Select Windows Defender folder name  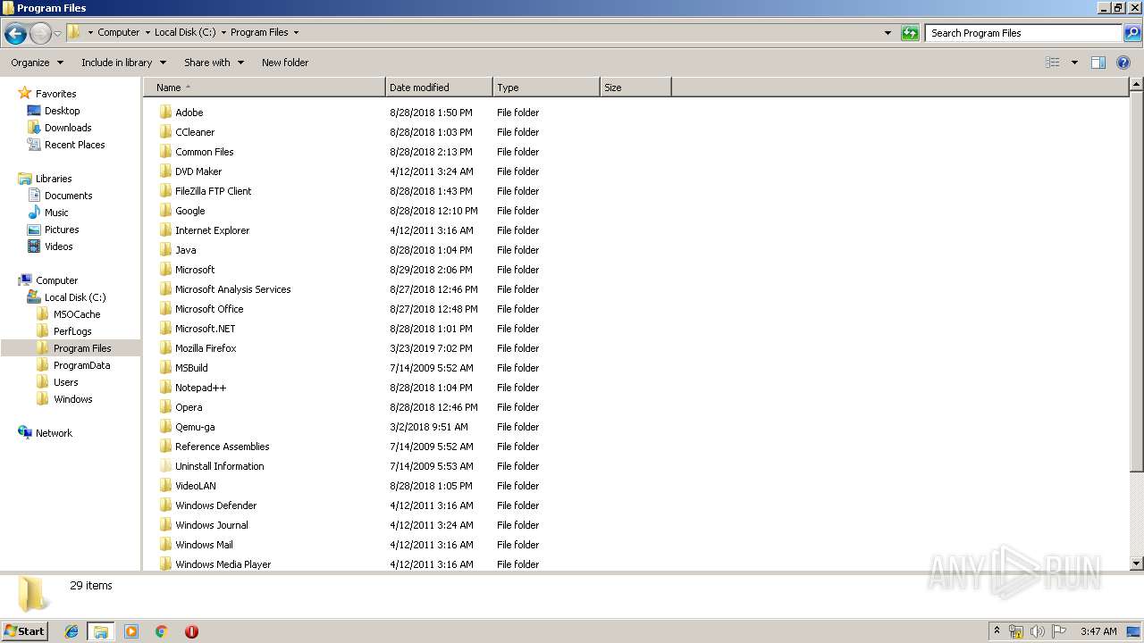tap(215, 505)
